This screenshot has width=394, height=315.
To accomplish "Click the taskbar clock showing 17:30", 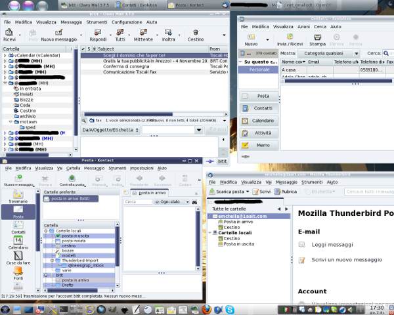I will point(376,309).
